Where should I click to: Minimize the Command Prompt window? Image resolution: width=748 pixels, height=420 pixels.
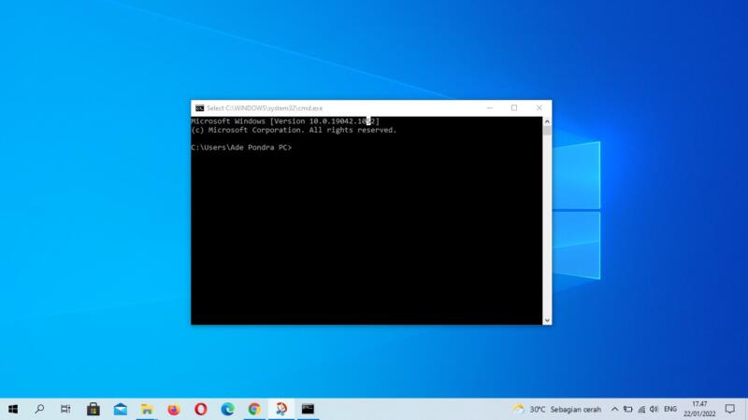pos(489,108)
